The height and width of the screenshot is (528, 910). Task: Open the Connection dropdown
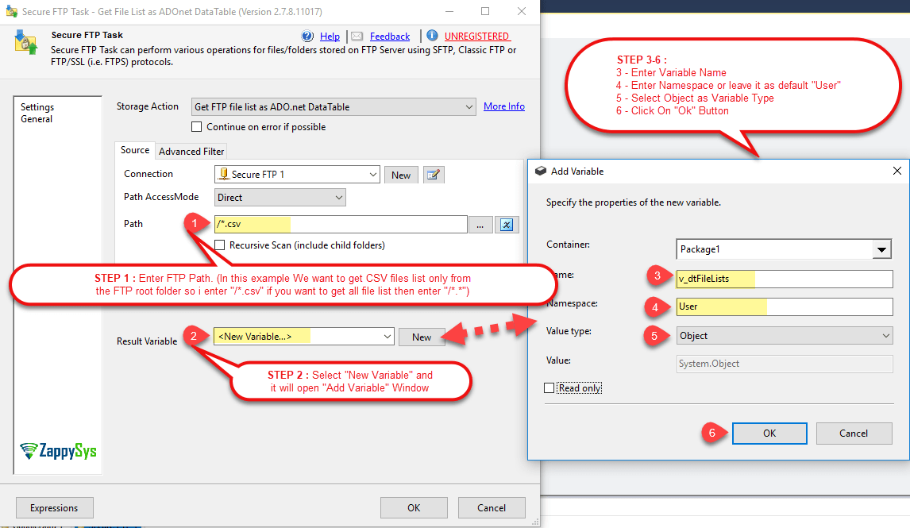tap(297, 175)
